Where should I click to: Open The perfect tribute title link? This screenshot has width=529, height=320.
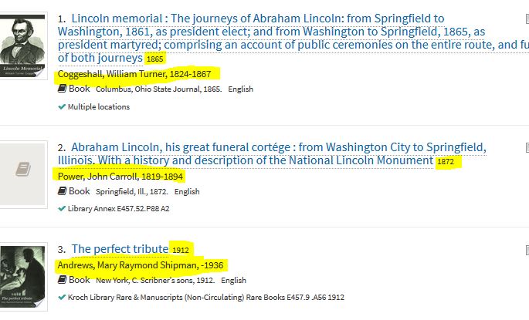(120, 249)
